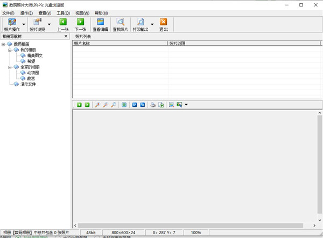This screenshot has width=323, height=238.
Task: Click the fit to window icon
Action: coord(124,105)
